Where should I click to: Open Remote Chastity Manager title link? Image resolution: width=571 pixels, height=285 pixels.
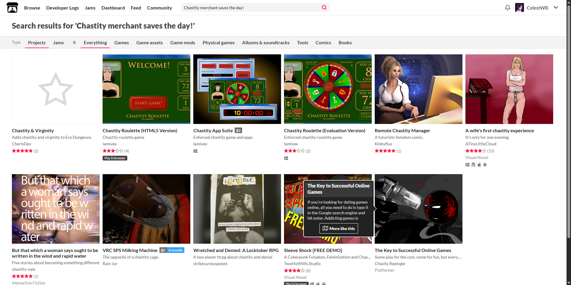point(402,131)
